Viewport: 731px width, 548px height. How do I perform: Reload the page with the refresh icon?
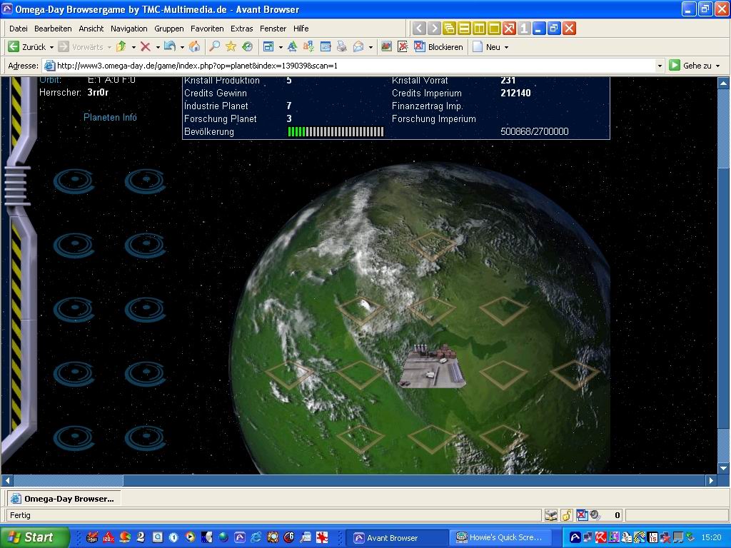click(x=170, y=46)
